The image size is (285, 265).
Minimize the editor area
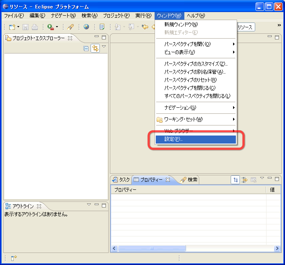[270, 36]
